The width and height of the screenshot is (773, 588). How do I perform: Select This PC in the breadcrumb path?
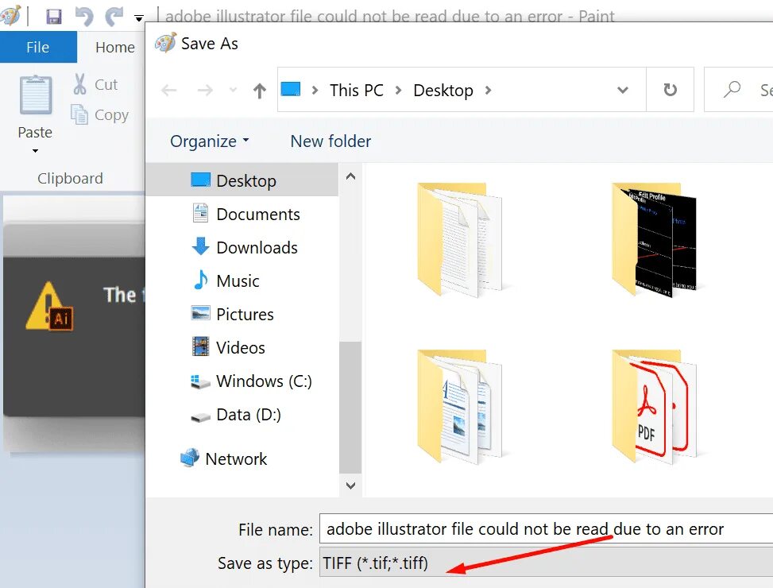(x=357, y=91)
